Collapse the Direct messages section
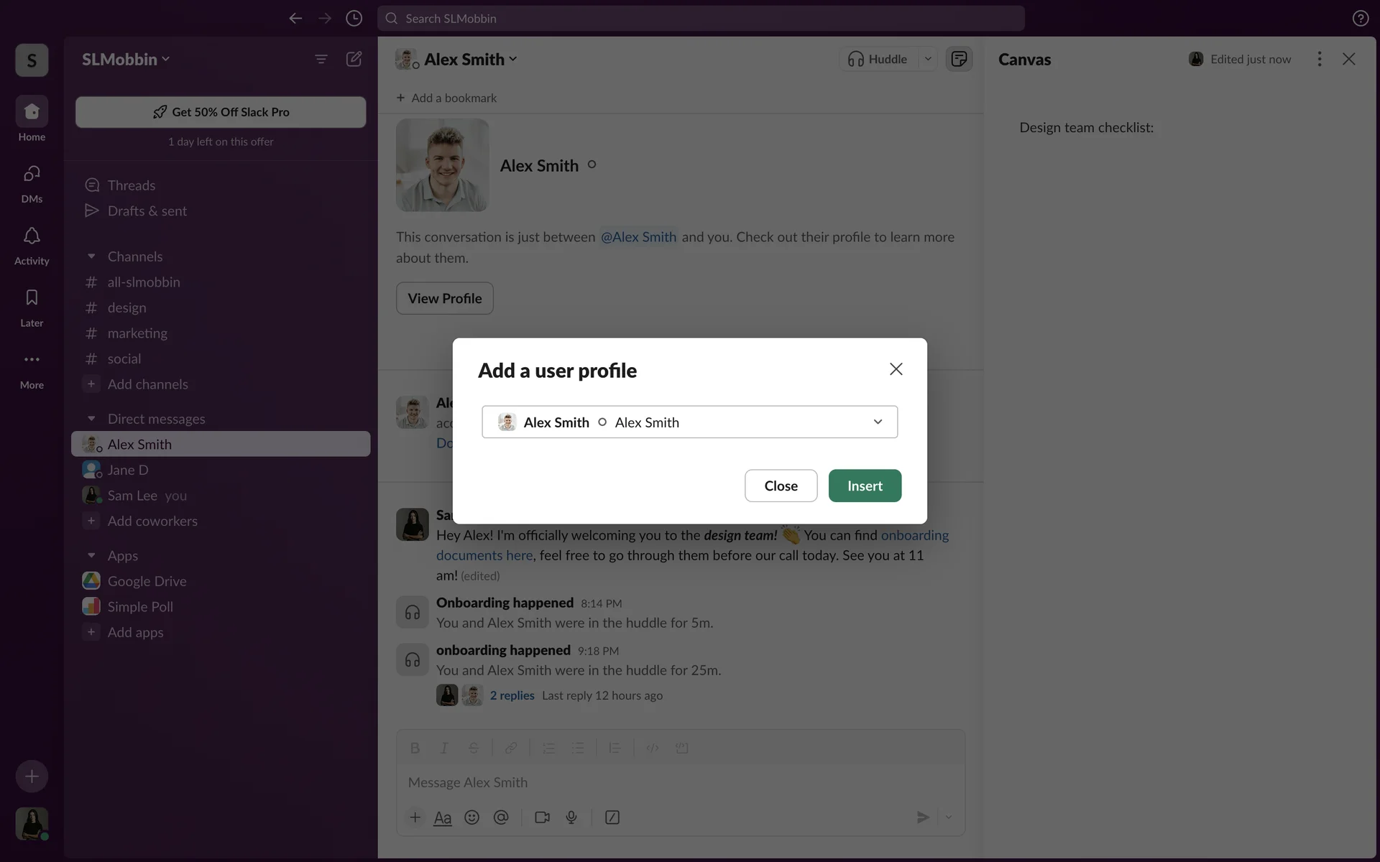This screenshot has height=862, width=1380. (91, 419)
